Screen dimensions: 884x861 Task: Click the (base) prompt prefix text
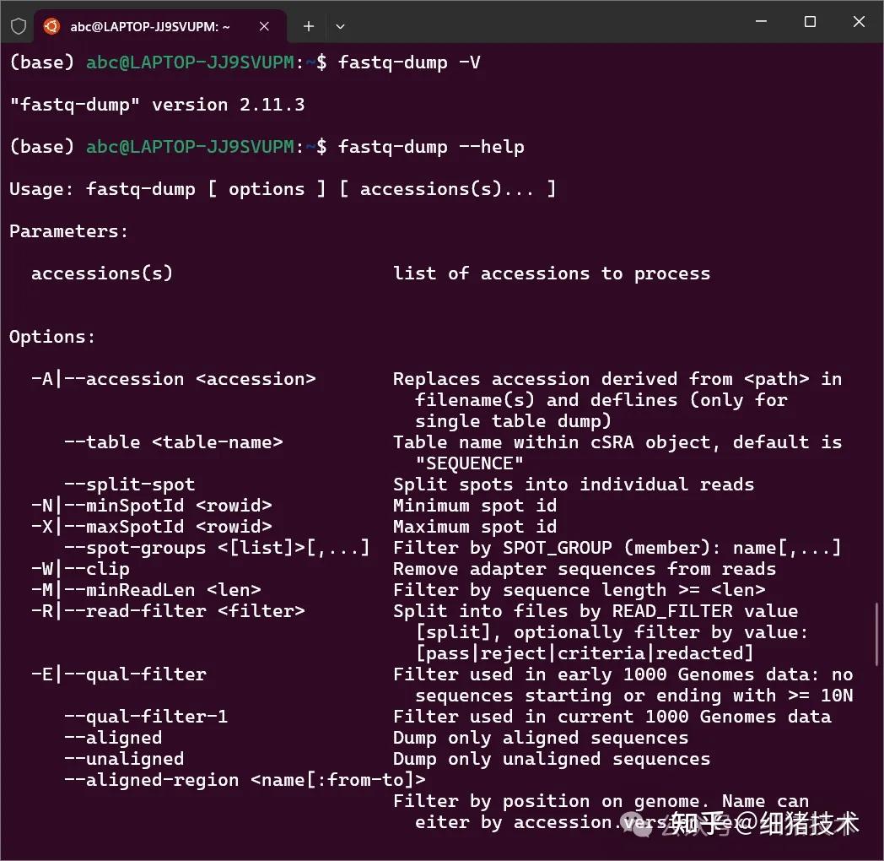coord(40,62)
